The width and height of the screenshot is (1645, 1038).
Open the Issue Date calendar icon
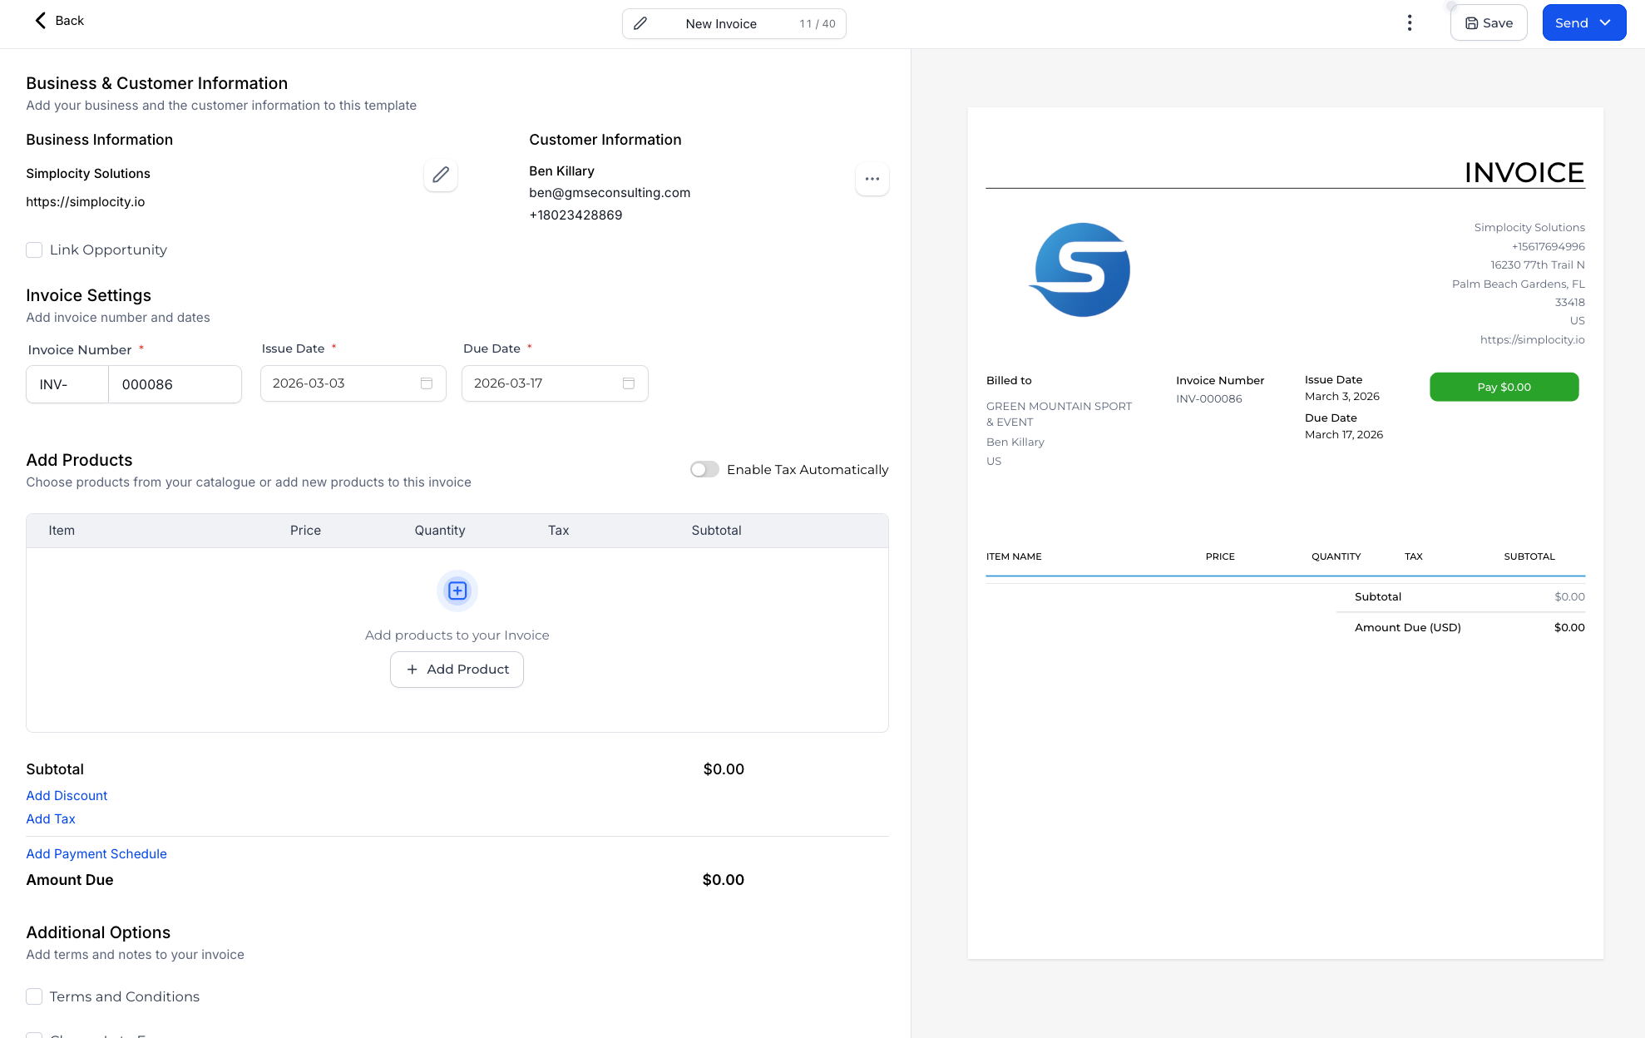426,383
